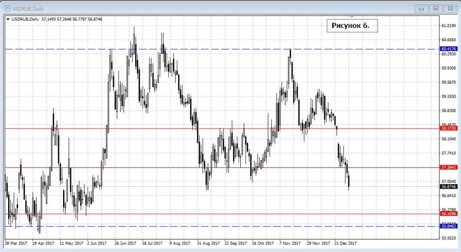461x252 pixels.
Task: Close the USDRUB,Daily chart window
Action: 450,8
